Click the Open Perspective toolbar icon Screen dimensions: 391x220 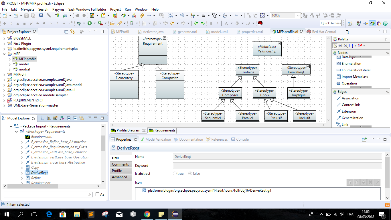pos(350,23)
